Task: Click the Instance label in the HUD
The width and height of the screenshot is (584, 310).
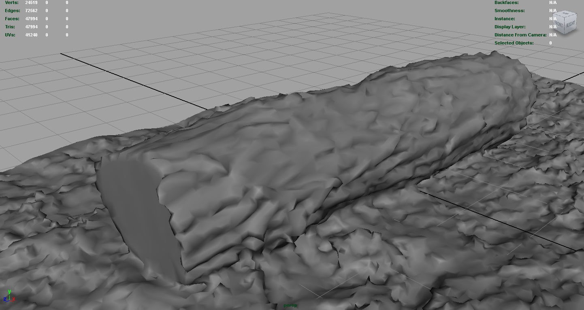Action: pos(505,19)
